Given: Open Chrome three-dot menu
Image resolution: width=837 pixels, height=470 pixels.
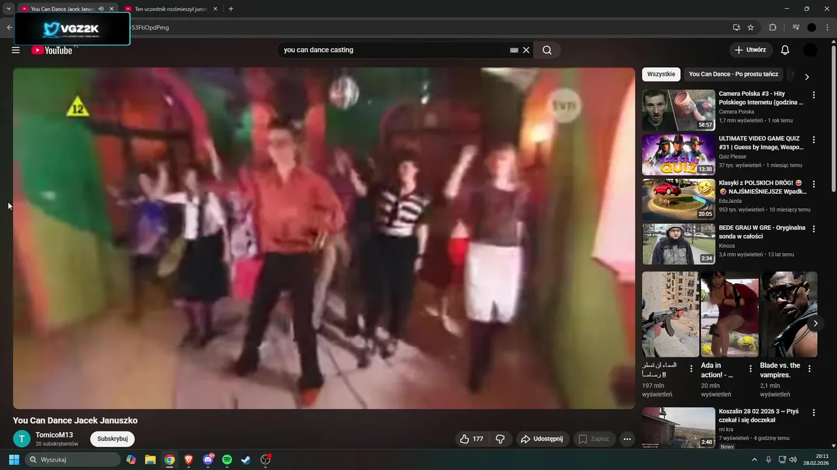Looking at the screenshot, I should 826,27.
